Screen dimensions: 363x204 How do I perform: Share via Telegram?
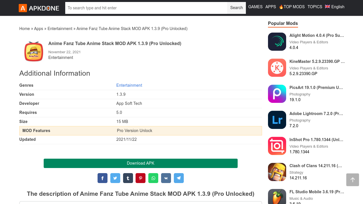(x=179, y=178)
